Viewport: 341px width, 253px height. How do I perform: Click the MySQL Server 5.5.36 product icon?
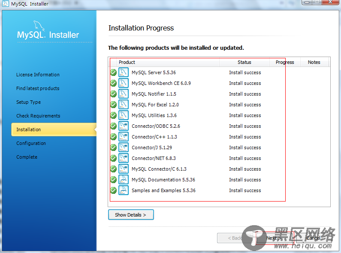pos(123,72)
